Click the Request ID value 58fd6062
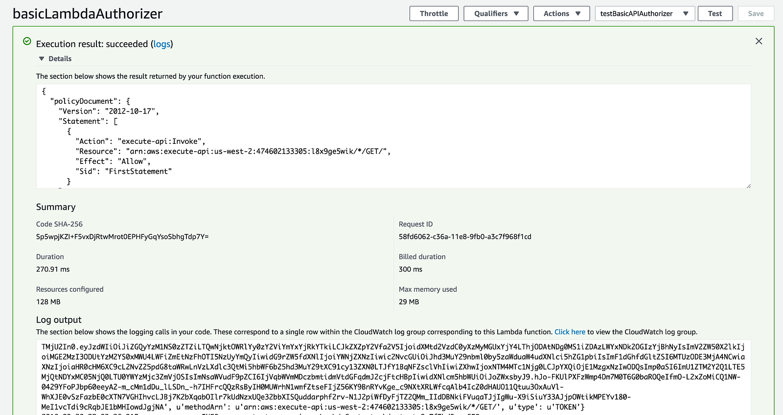 tap(465, 237)
